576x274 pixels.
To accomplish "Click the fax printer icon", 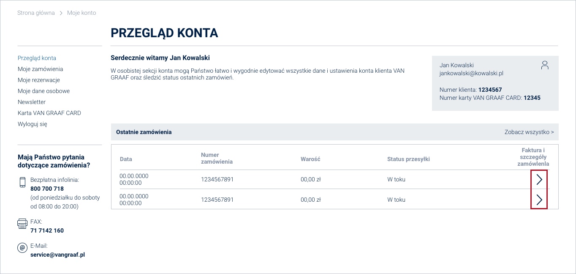I will [22, 223].
